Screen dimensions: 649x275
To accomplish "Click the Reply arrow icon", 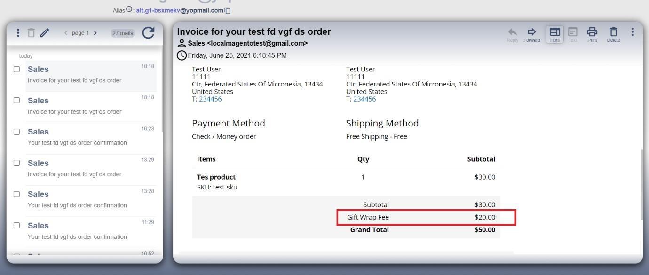I will (x=513, y=34).
